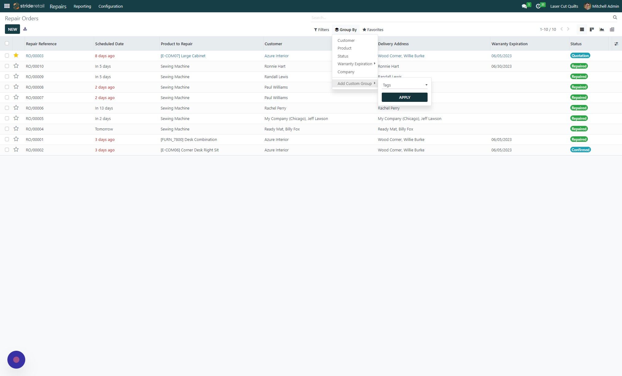Open the Reporting menu
Viewport: 622px width, 376px height.
pyautogui.click(x=82, y=6)
